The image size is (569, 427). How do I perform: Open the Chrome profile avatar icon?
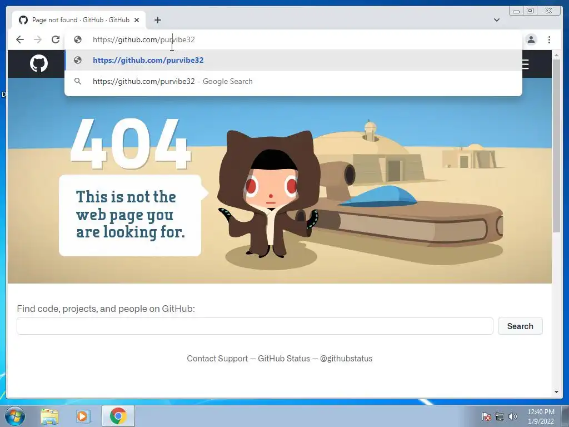tap(531, 39)
